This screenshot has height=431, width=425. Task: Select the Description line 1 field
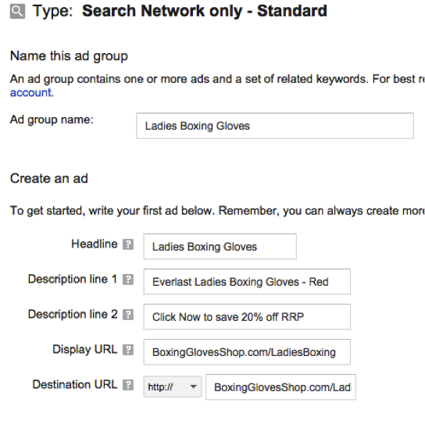pyautogui.click(x=247, y=282)
